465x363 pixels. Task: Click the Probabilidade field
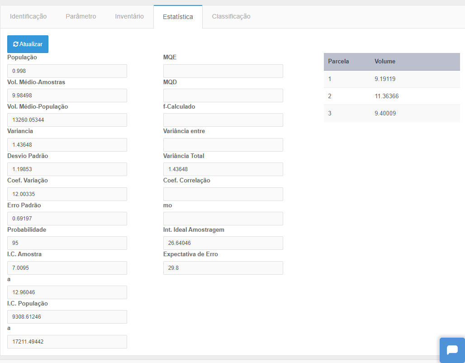click(67, 243)
